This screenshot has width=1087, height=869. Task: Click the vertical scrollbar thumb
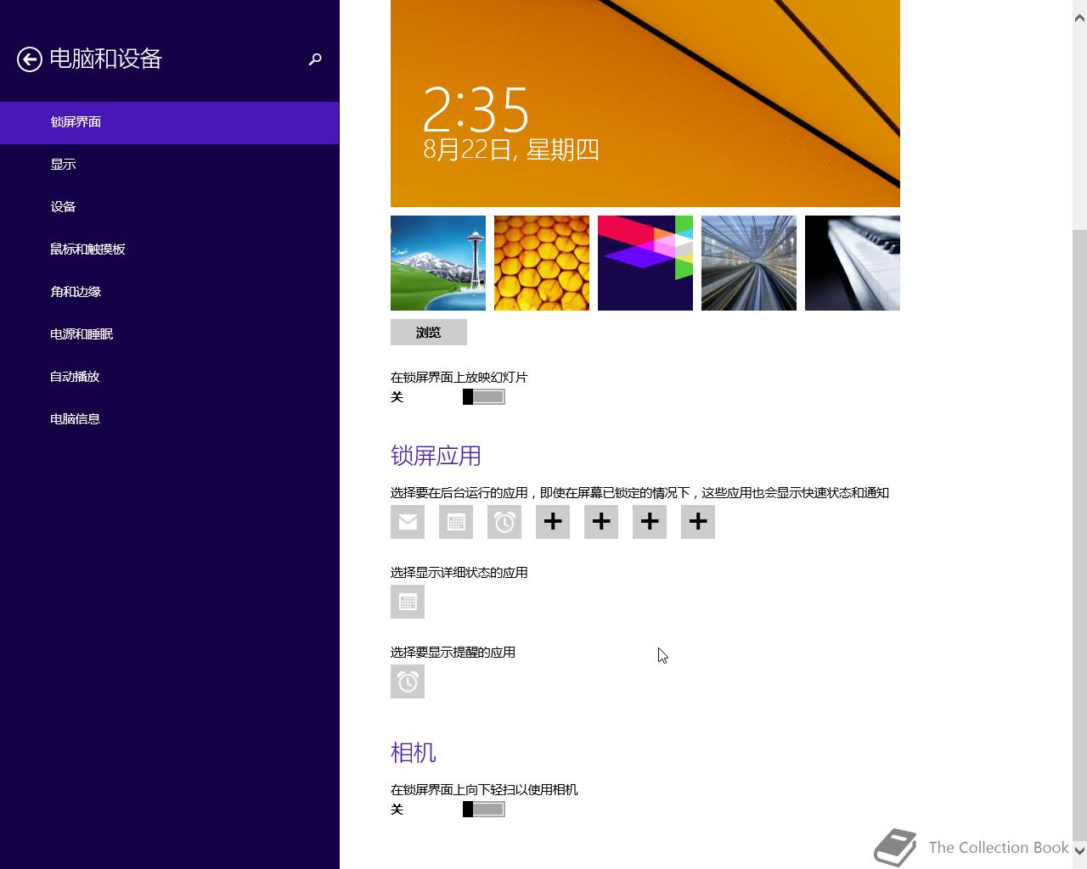[1079, 534]
